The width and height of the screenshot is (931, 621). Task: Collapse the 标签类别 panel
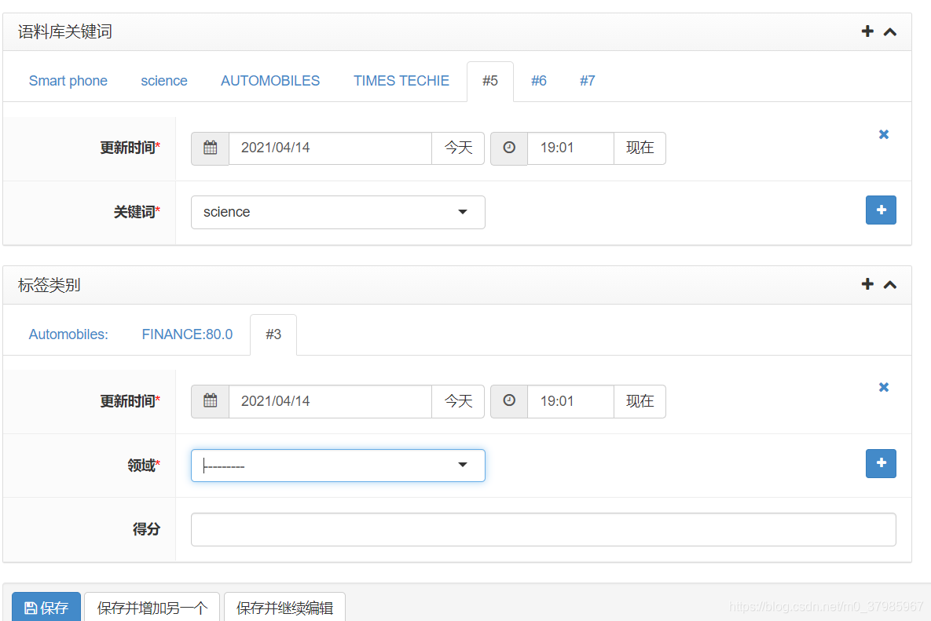pyautogui.click(x=890, y=285)
